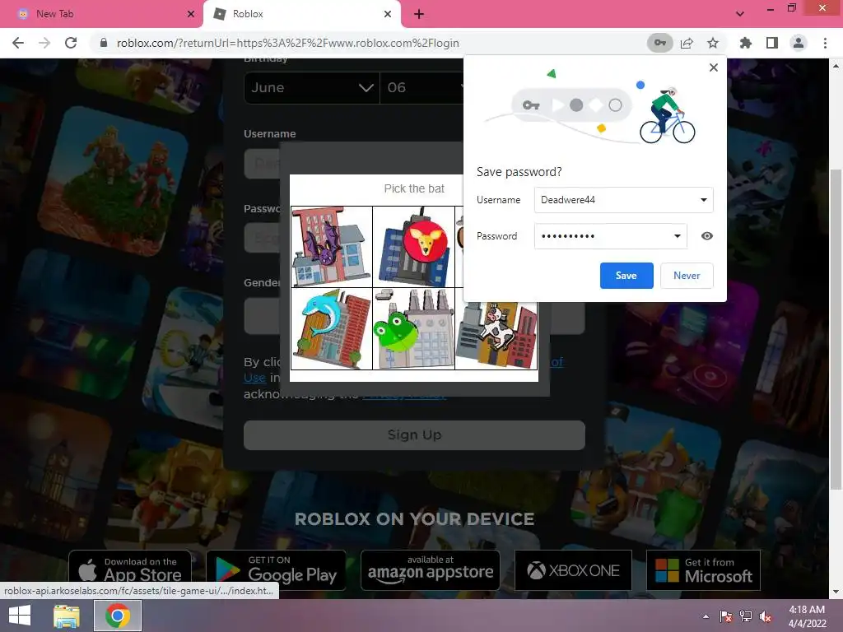
Task: Expand the Username dropdown in save dialog
Action: pyautogui.click(x=703, y=200)
